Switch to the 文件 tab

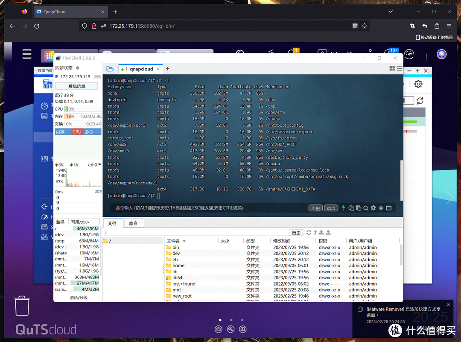click(112, 223)
